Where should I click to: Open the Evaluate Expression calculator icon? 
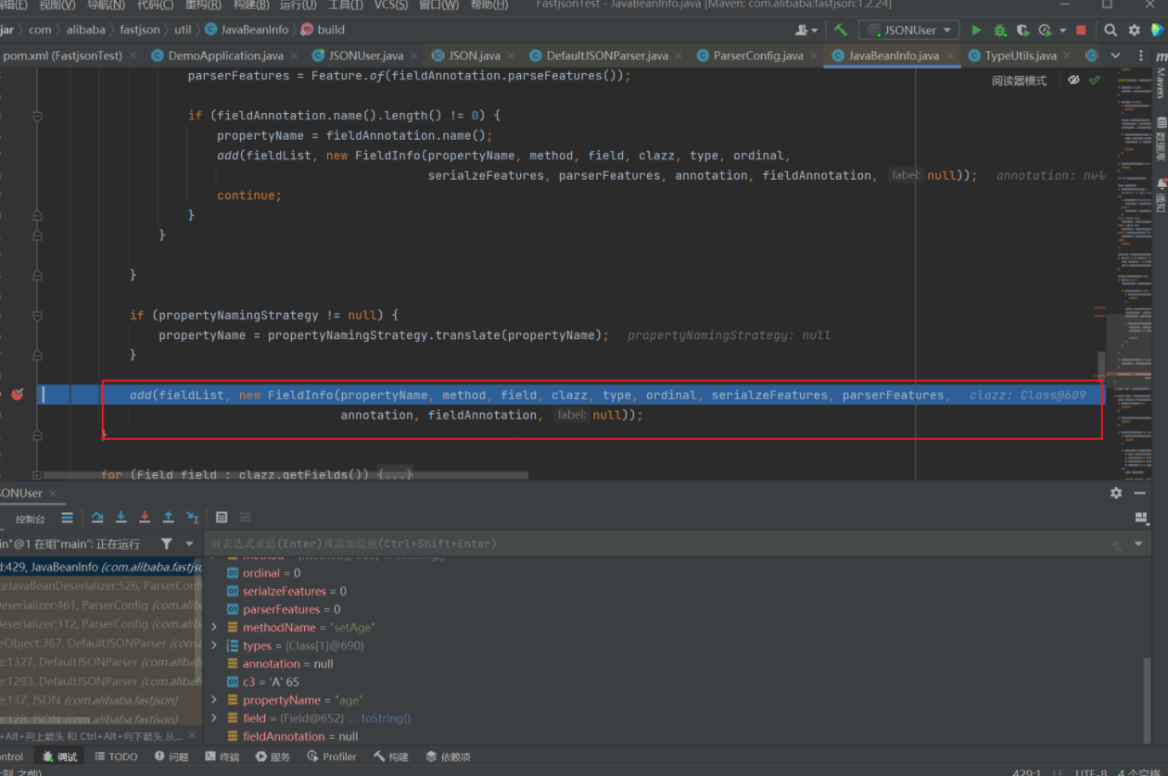pyautogui.click(x=222, y=518)
